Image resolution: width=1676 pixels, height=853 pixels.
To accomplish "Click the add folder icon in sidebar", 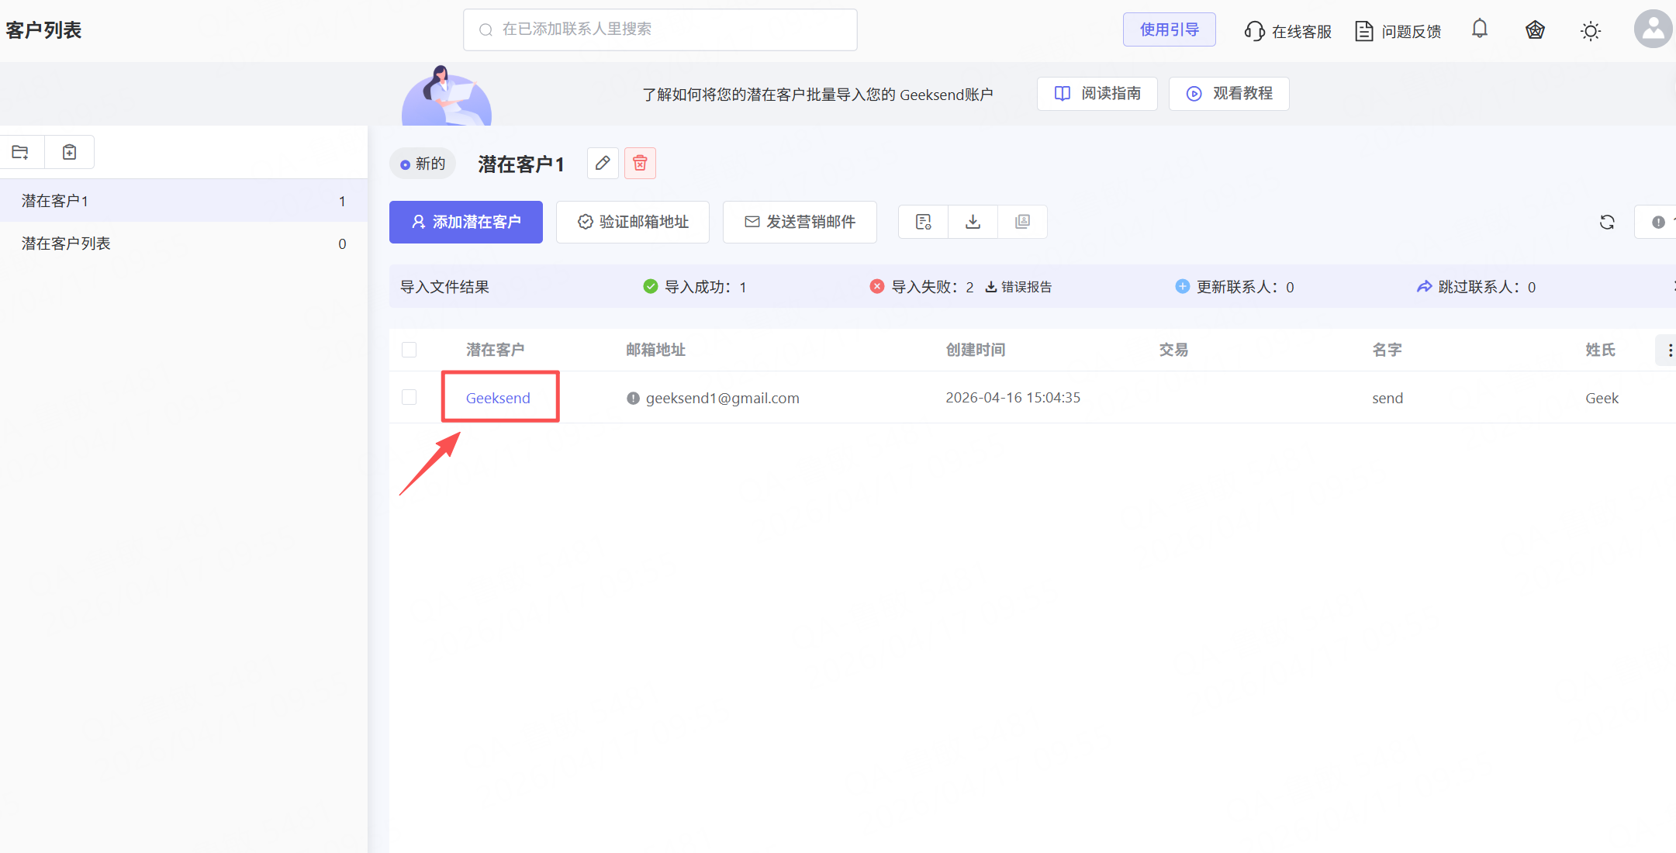I will tap(21, 152).
